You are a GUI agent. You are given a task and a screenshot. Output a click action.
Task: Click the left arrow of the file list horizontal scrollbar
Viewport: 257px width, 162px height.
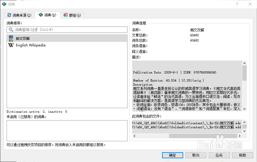(x=134, y=136)
